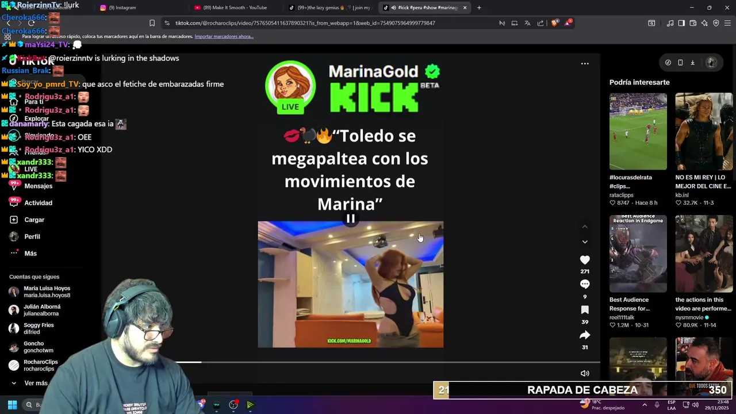Screen dimensions: 736x414
Task: Toggle the browser sidebar panel icon
Action: 681,23
